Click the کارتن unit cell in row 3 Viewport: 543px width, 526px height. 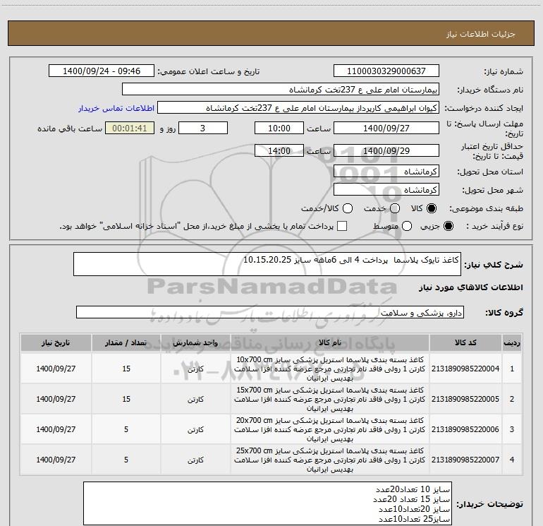pyautogui.click(x=195, y=429)
